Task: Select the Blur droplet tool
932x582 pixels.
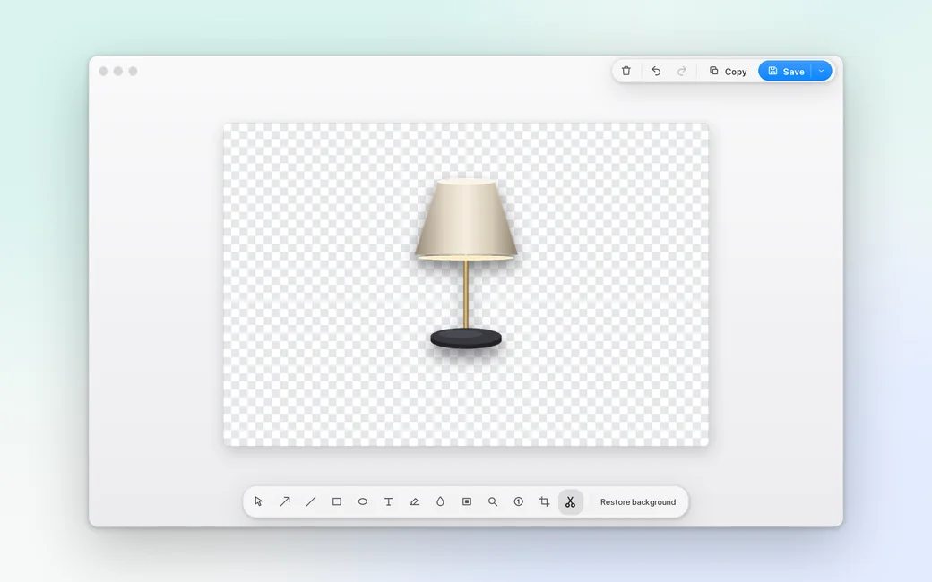Action: tap(440, 501)
